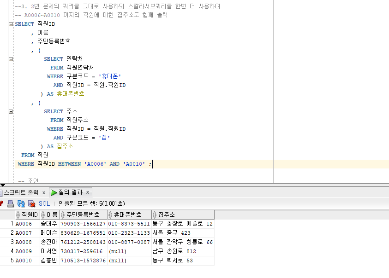Open the SQL link in results toolbar

(x=44, y=203)
